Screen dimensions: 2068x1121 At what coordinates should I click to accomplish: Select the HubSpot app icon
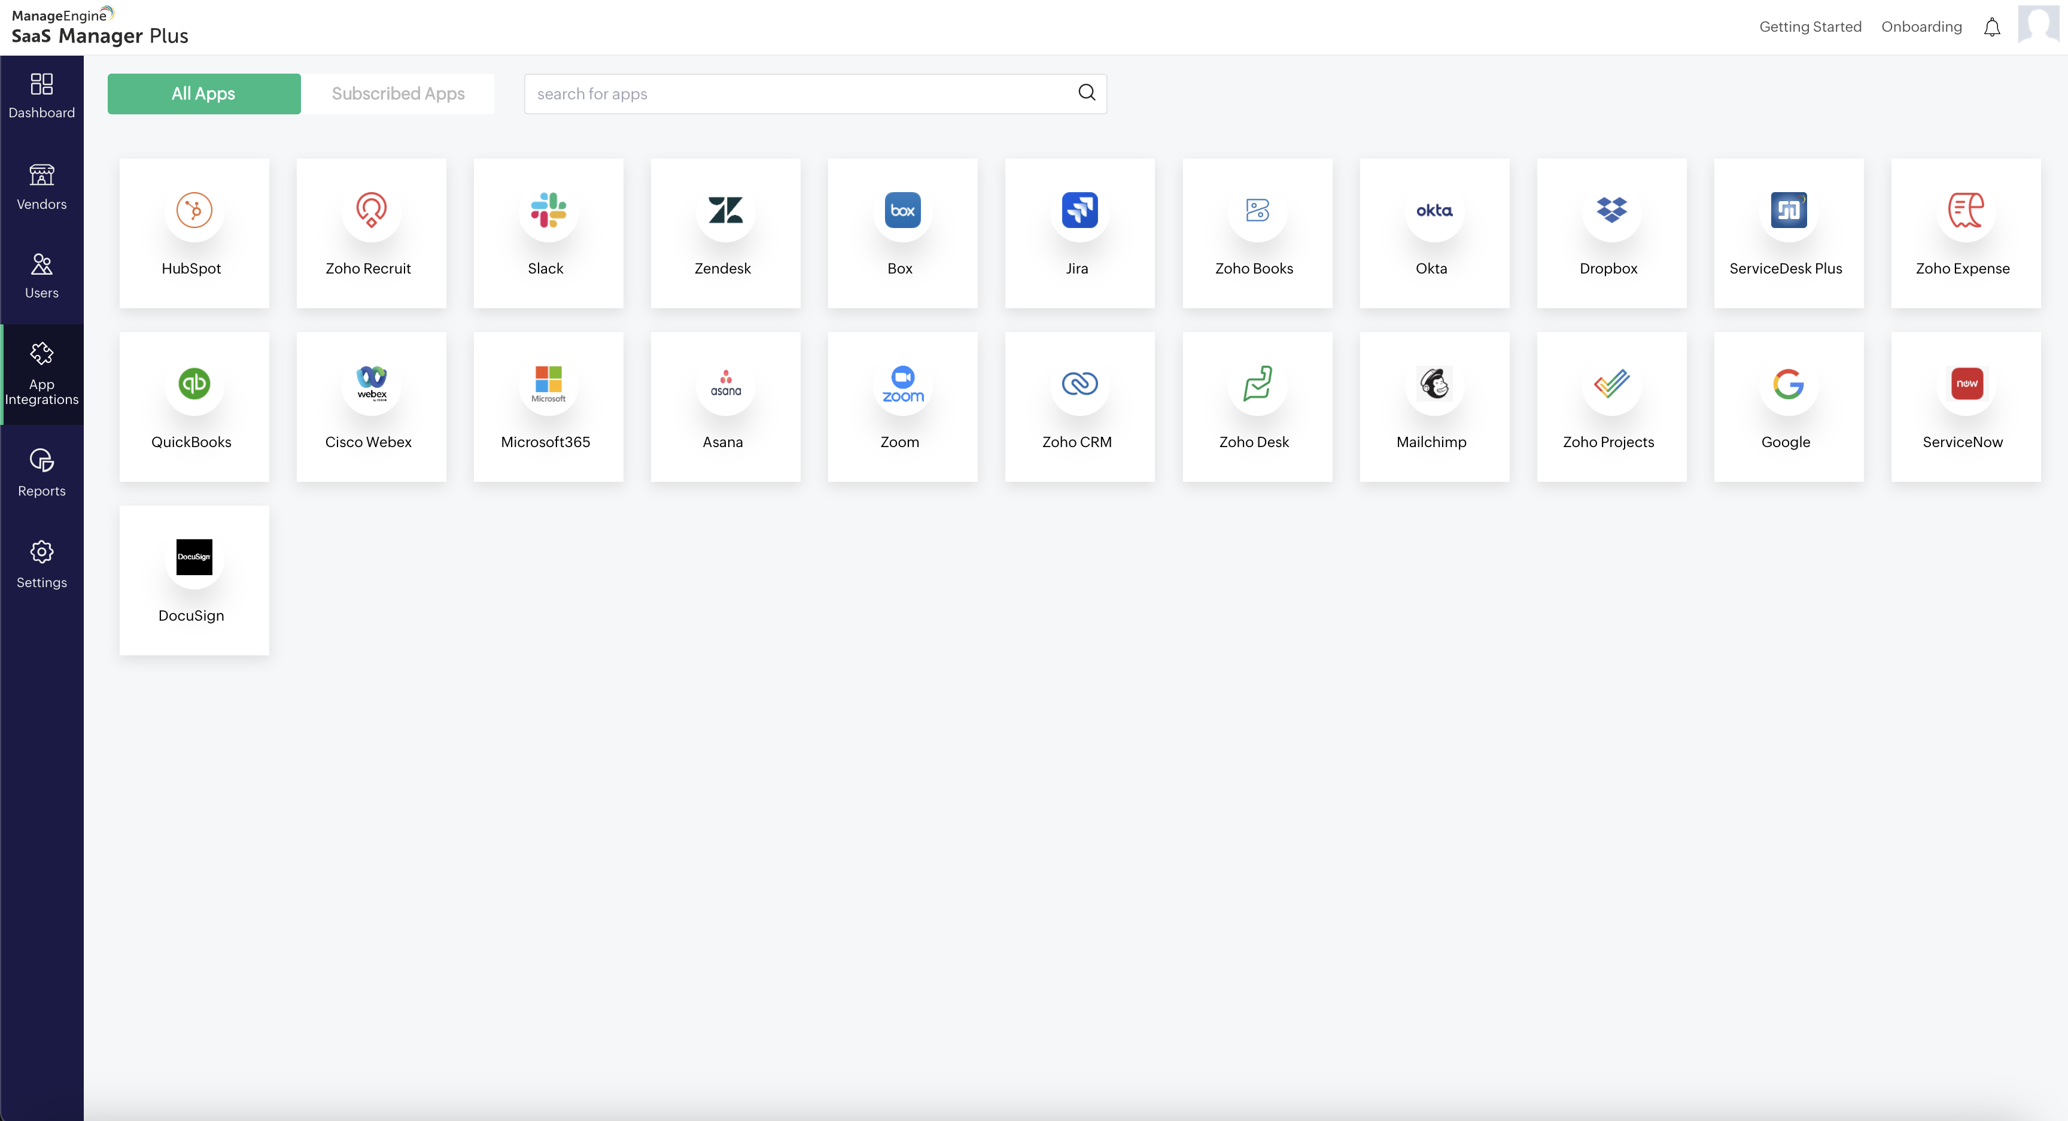coord(194,211)
